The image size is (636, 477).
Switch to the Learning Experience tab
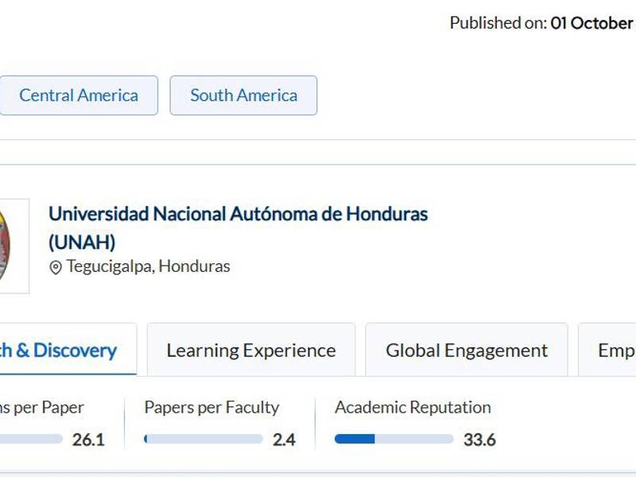click(250, 350)
